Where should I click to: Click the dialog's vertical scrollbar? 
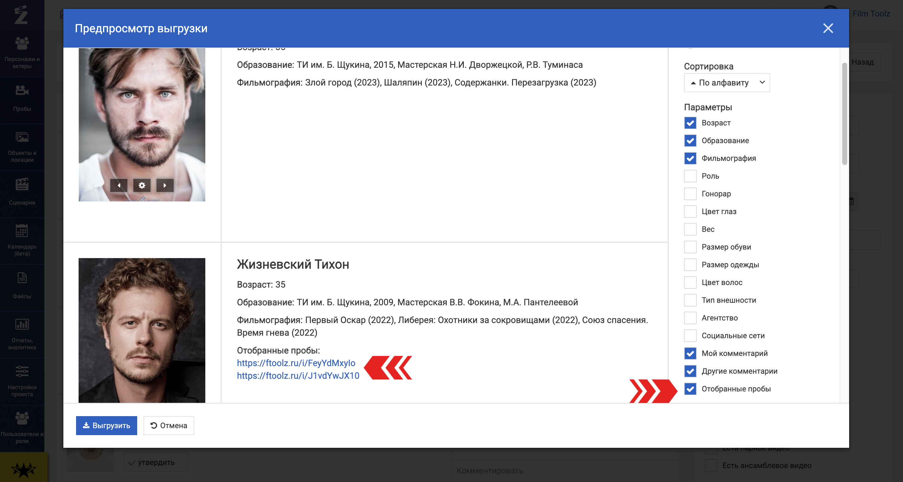pos(844,113)
